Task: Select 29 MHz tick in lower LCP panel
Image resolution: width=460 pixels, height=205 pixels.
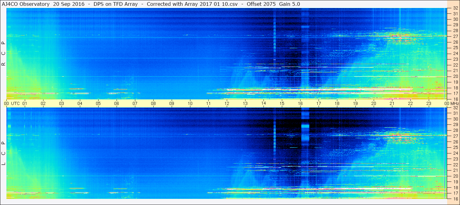Action: [455, 125]
